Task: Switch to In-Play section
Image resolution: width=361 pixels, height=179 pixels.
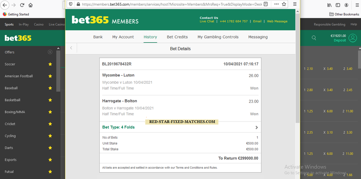Action: pos(24,25)
